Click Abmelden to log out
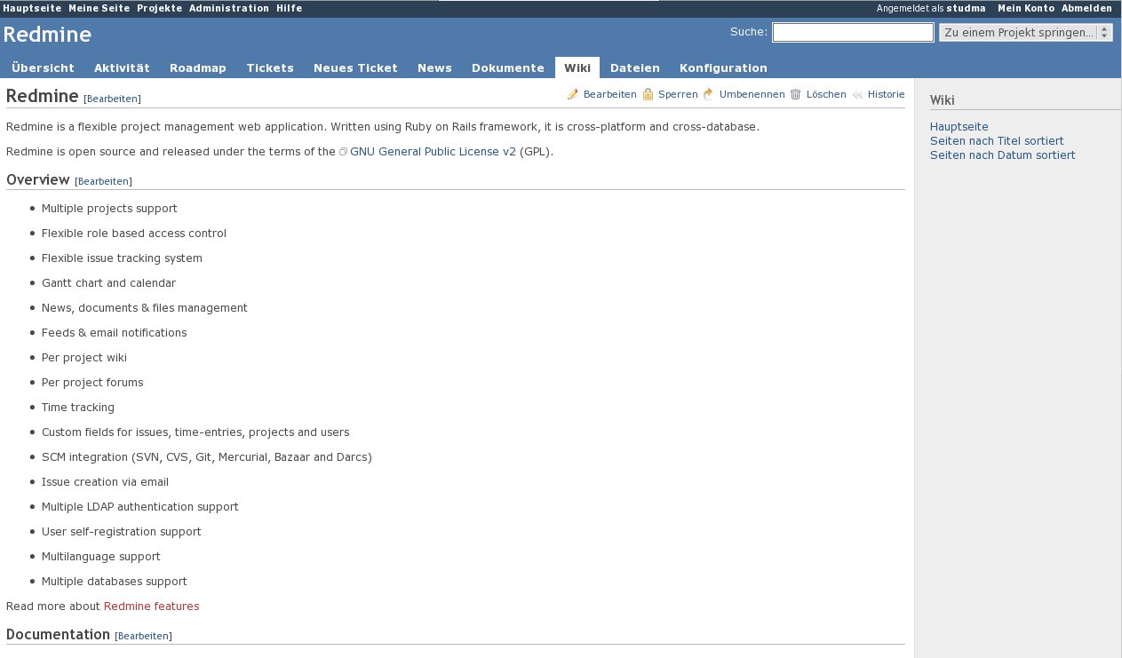Screen dimensions: 1122x658 pyautogui.click(x=1086, y=8)
